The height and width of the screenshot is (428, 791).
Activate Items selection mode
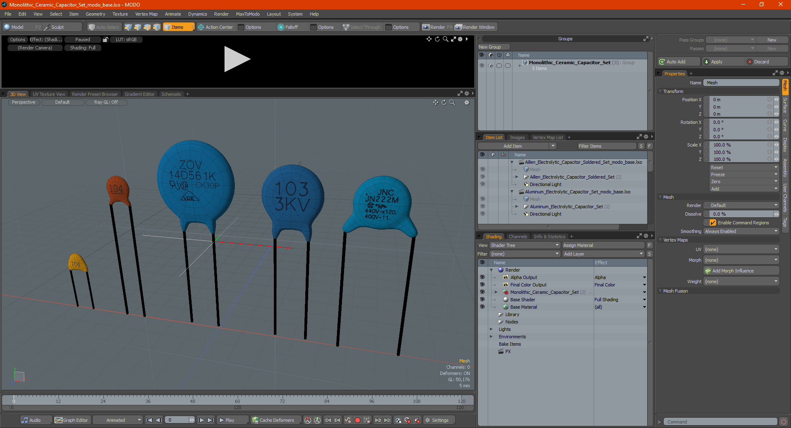point(178,27)
